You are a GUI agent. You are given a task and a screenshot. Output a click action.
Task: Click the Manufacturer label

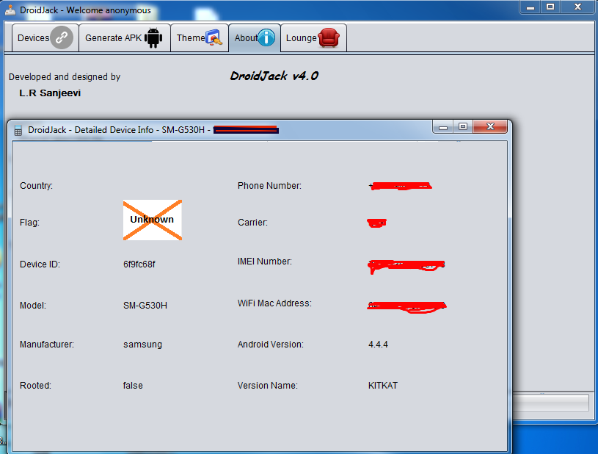pyautogui.click(x=46, y=345)
